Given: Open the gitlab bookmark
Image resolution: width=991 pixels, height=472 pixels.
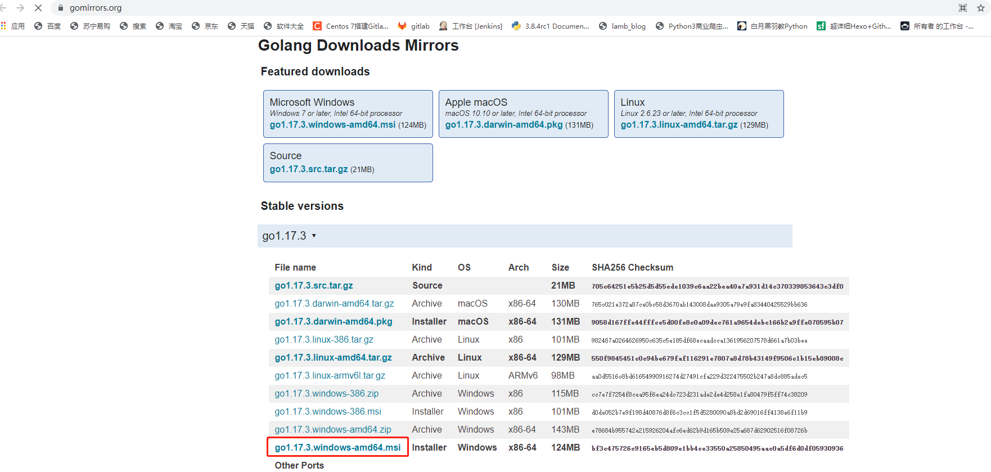Looking at the screenshot, I should pos(413,26).
